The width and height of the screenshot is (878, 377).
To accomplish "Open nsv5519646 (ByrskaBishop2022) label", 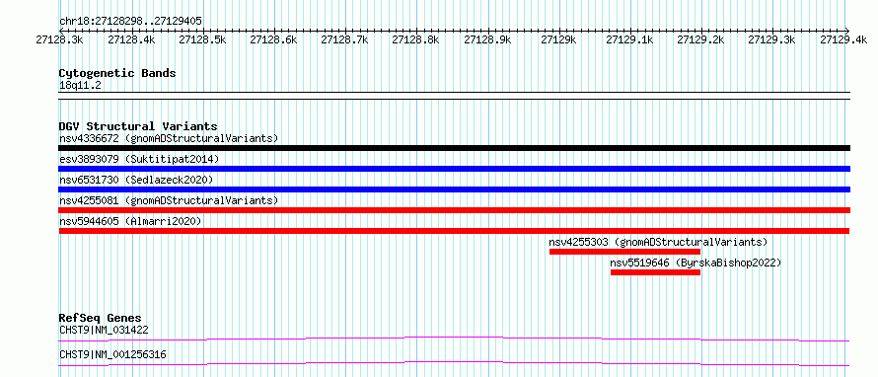I will click(695, 263).
